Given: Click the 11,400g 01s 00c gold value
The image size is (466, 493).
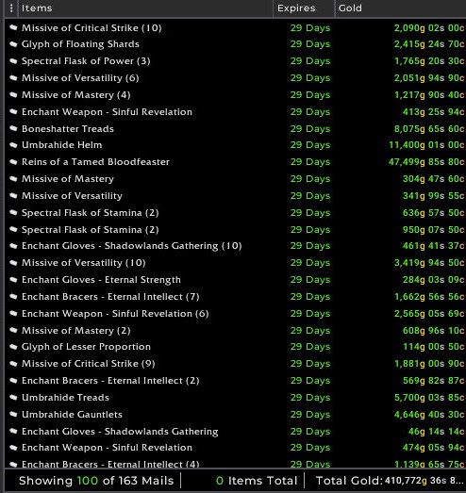Looking at the screenshot, I should 426,145.
